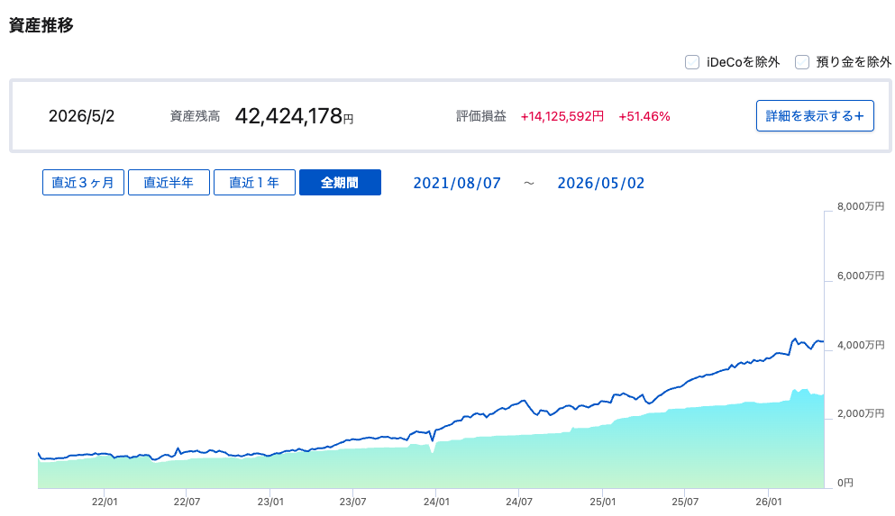Click the 23/07 x-axis label

click(x=352, y=502)
